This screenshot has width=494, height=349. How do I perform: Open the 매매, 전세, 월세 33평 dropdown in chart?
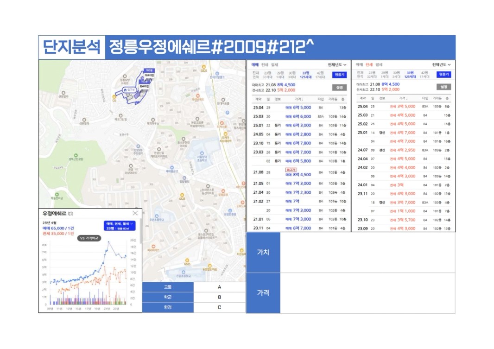(120, 226)
